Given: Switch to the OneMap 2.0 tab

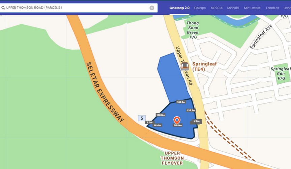Looking at the screenshot, I should pos(179,8).
